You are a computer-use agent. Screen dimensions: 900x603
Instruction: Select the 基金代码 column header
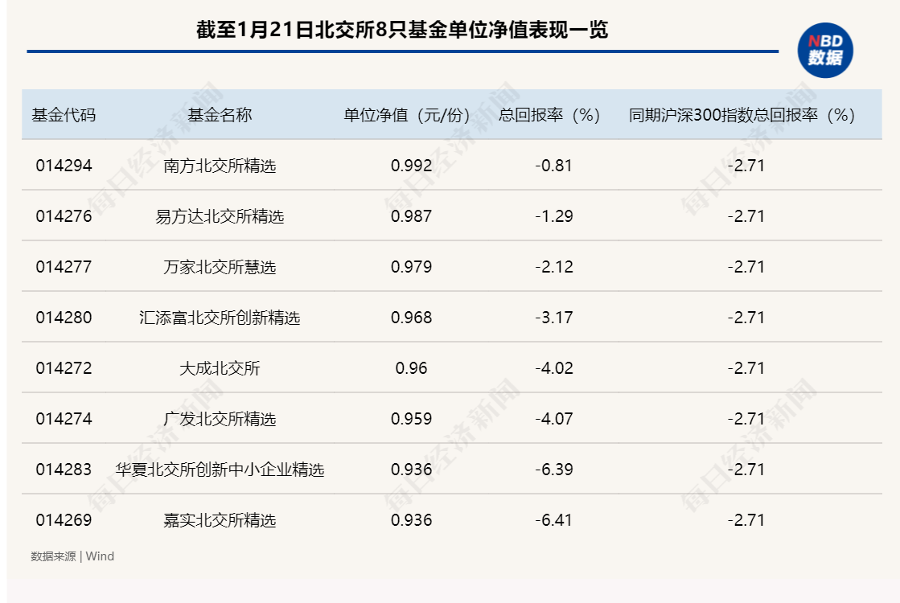64,115
